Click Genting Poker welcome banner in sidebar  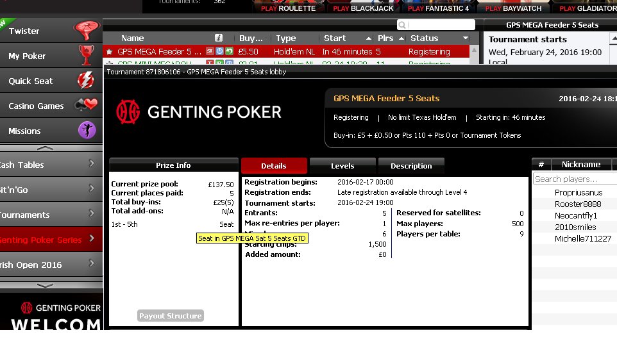51,312
